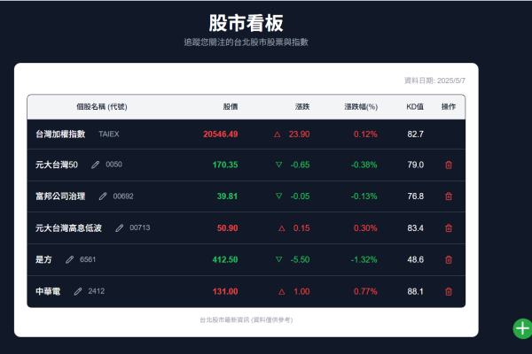Click the edit pencil for 是方
Viewport: 532px width, 354px height.
click(69, 260)
